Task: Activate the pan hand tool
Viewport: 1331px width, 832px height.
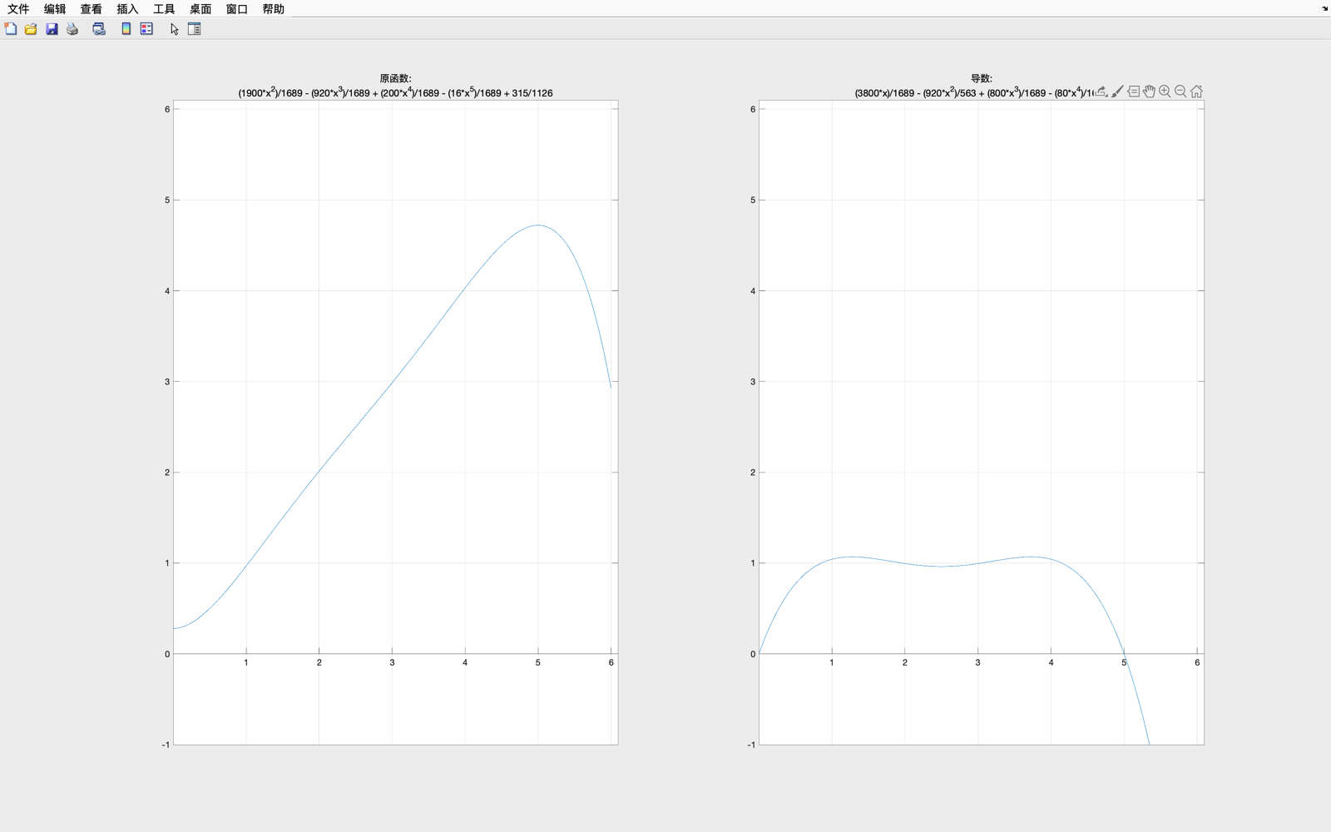Action: [1149, 92]
